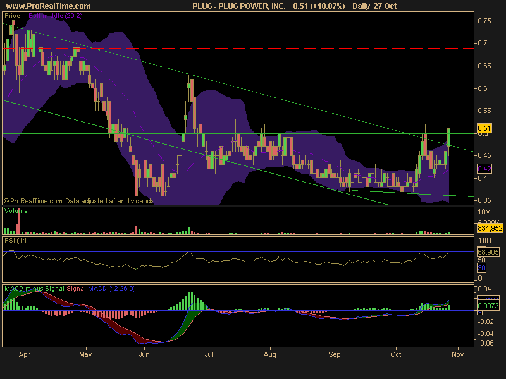Select the Price panel label
Image resolution: width=506 pixels, height=379 pixels.
point(12,16)
